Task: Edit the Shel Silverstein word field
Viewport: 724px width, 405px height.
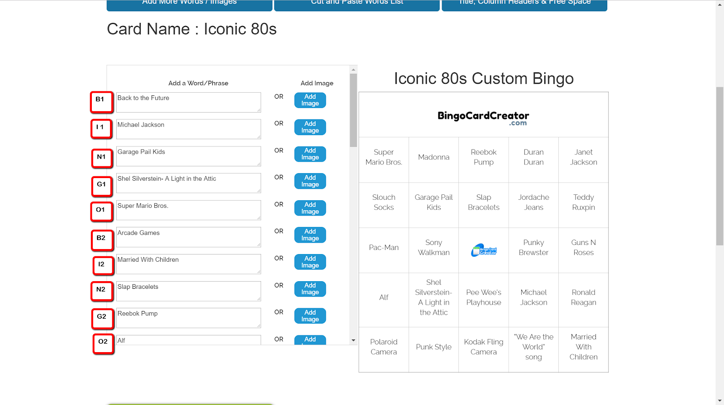Action: coord(189,183)
